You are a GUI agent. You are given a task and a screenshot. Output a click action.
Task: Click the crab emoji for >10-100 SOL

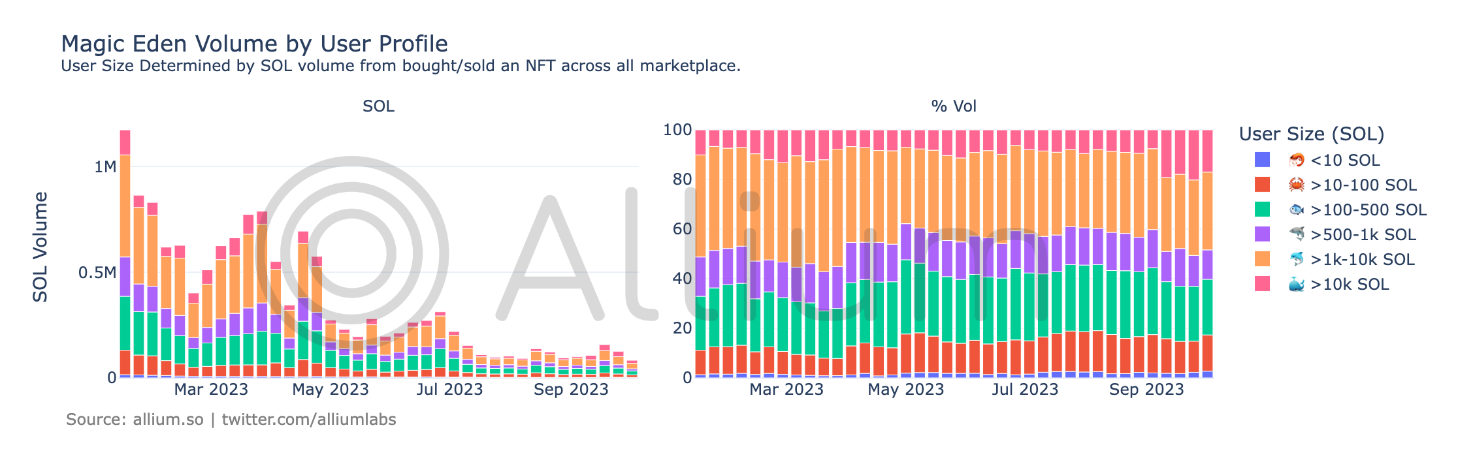click(1296, 185)
